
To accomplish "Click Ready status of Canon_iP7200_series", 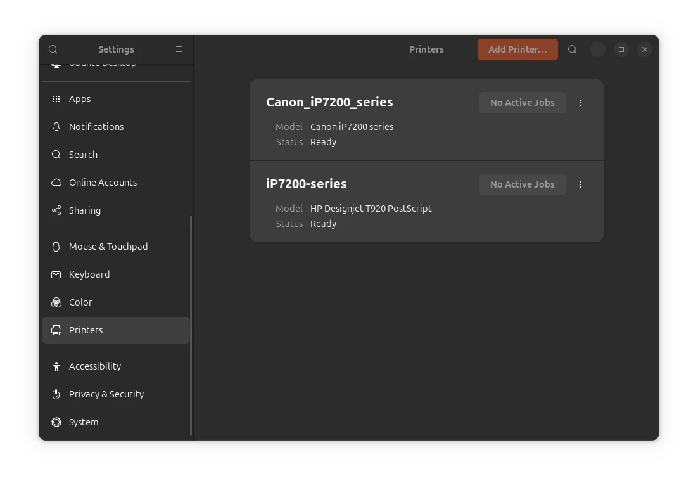I will point(323,142).
